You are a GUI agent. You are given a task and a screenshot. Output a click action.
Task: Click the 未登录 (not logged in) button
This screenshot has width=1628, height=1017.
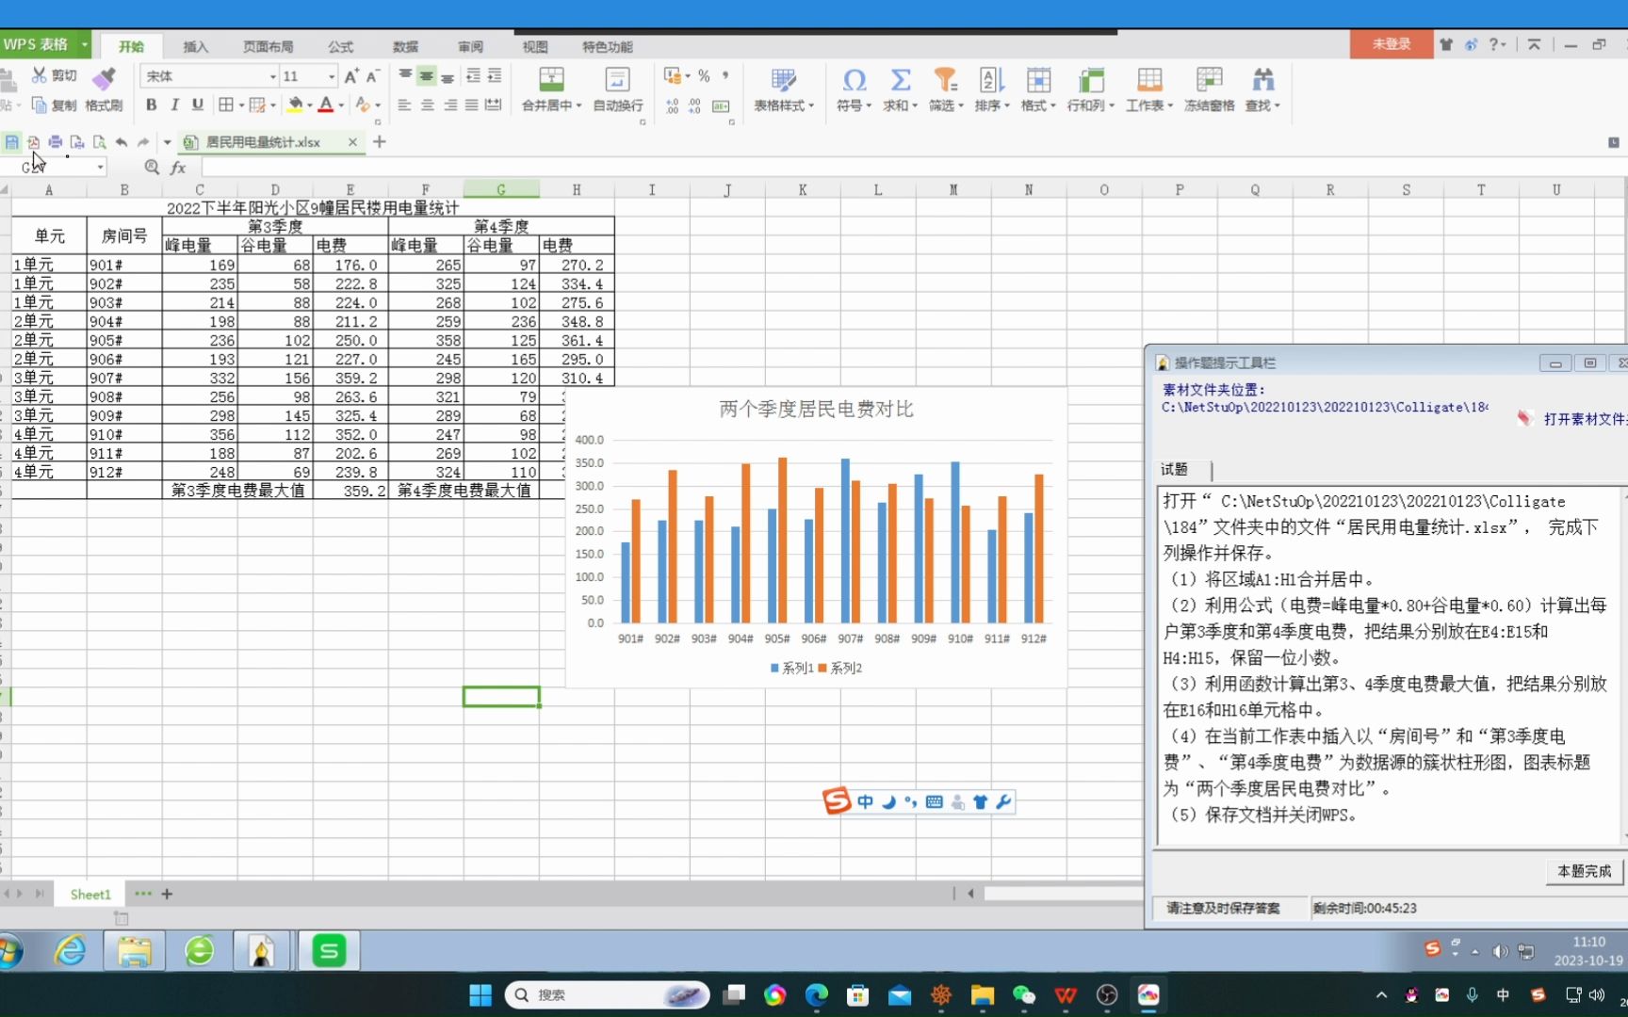(1391, 44)
